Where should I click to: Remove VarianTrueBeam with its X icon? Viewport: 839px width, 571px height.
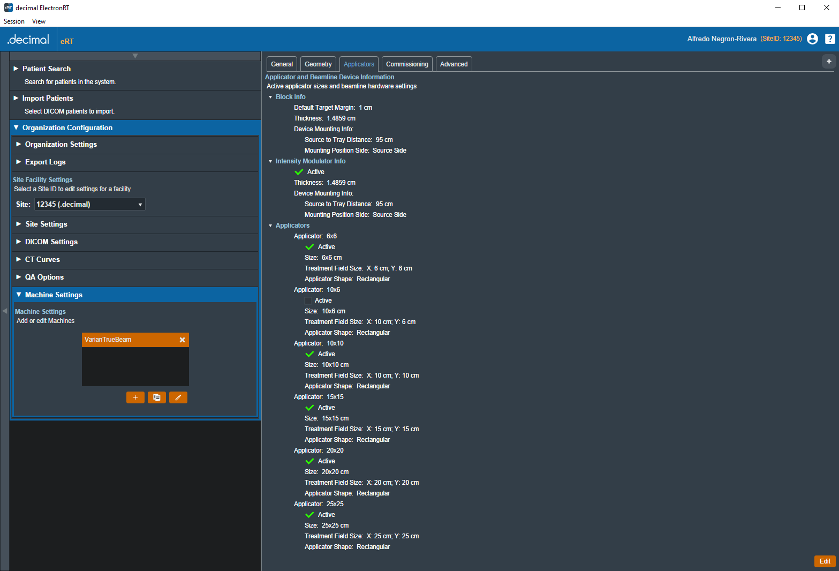[x=182, y=340]
